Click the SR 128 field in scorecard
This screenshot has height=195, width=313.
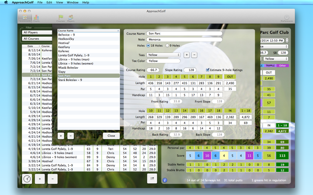click(x=283, y=53)
